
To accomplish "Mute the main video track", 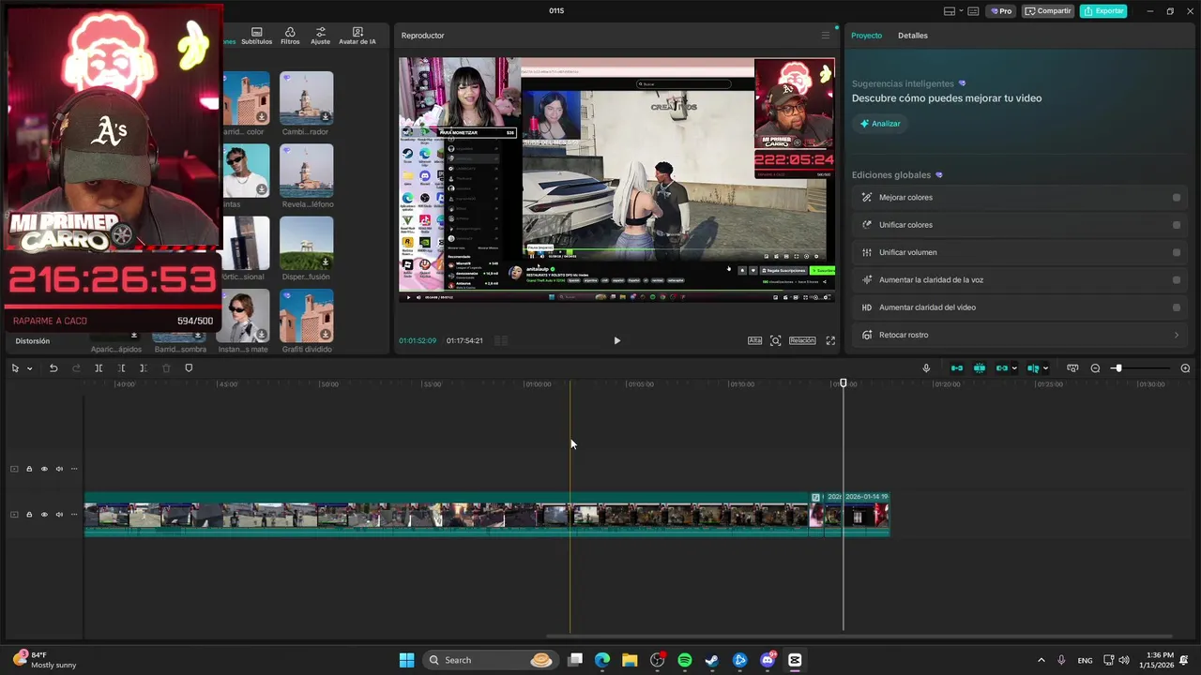I will [x=59, y=515].
